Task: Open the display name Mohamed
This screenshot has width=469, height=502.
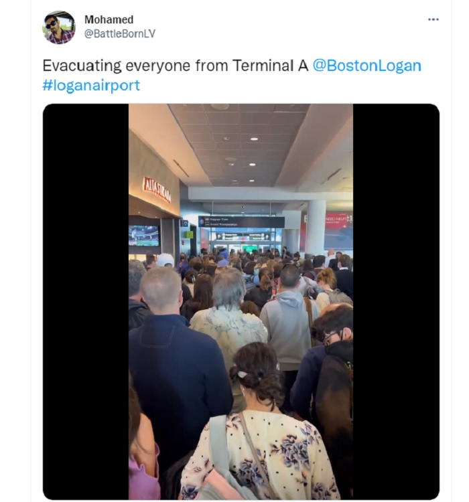Action: pyautogui.click(x=109, y=19)
